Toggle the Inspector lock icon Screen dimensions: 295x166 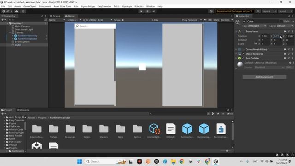289,16
